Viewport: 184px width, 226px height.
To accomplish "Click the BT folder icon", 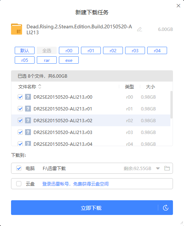I will (x=17, y=29).
